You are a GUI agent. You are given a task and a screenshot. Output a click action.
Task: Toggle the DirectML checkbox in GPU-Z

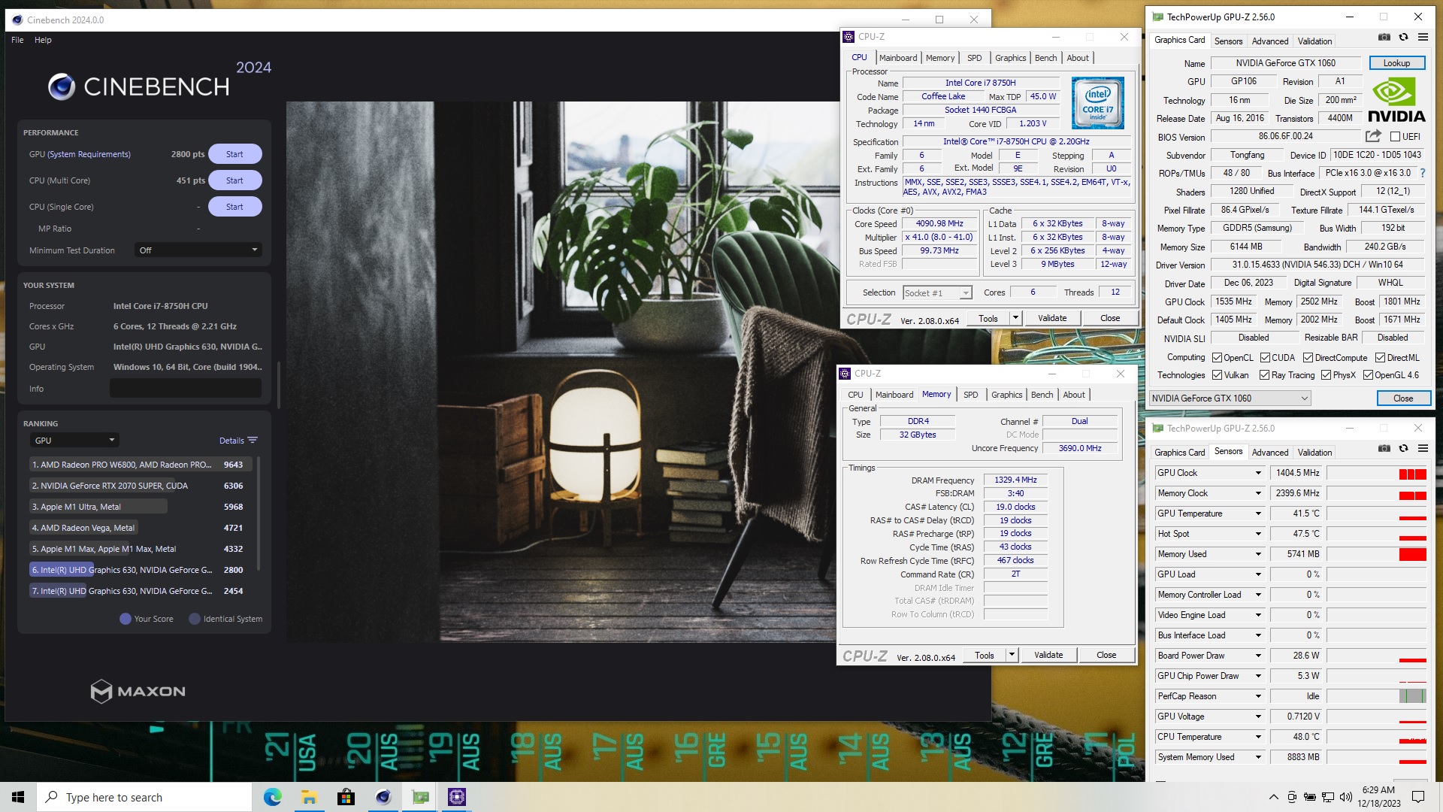point(1380,358)
